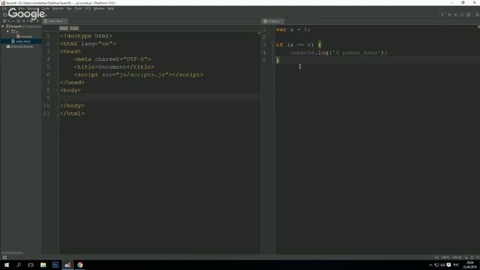This screenshot has width=480, height=270.
Task: Toggle tool window buttons in status bar corner
Action: pyautogui.click(x=4, y=257)
